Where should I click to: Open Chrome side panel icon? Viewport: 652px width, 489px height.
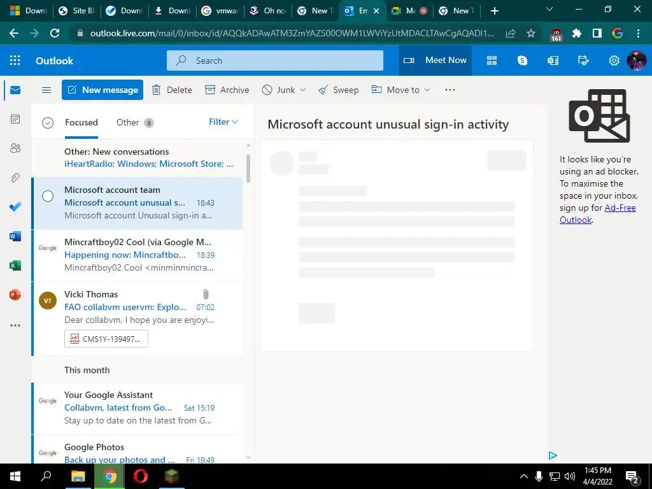coord(597,33)
